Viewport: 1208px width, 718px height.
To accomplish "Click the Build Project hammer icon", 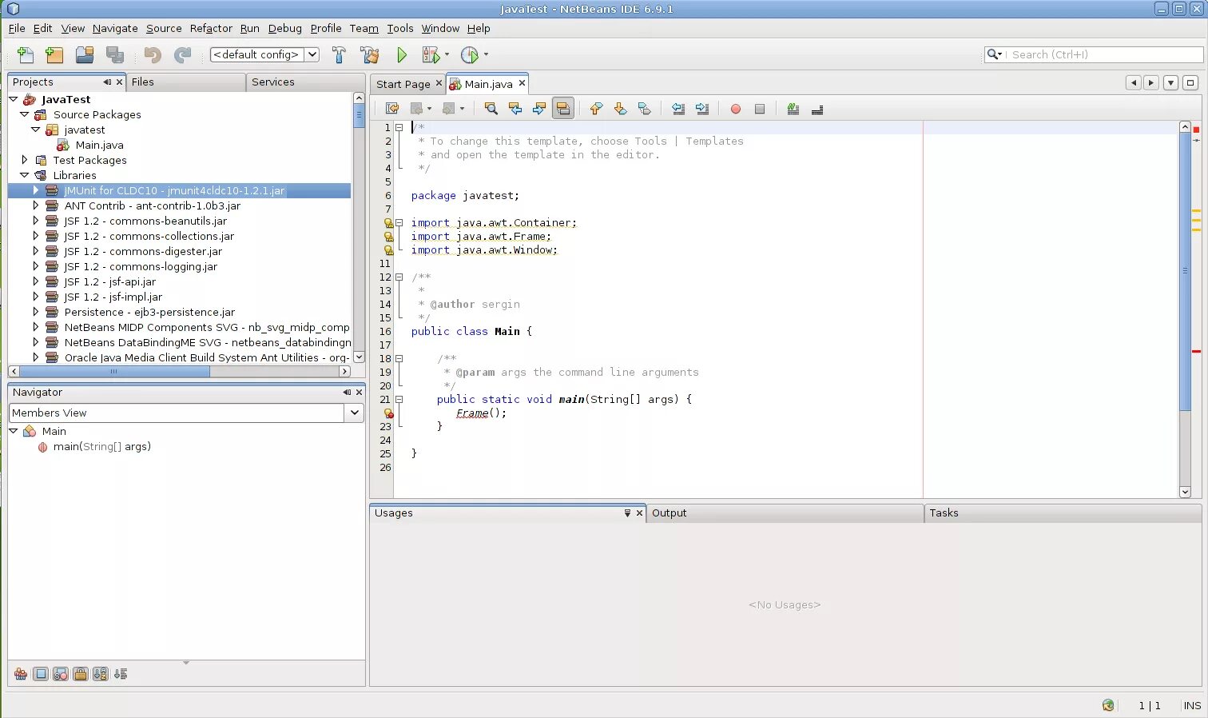I will tap(339, 55).
